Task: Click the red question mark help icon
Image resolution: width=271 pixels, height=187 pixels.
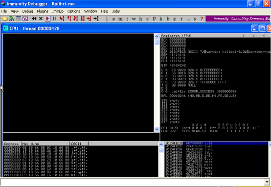Action: [202, 19]
